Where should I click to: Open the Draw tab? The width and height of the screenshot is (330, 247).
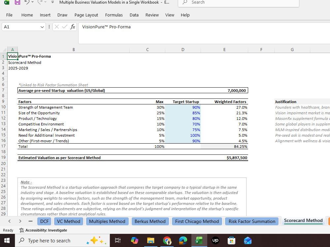62,15
